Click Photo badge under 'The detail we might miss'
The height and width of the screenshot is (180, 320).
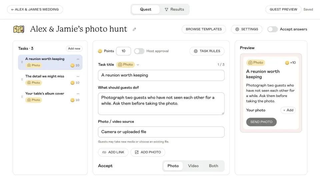(34, 83)
